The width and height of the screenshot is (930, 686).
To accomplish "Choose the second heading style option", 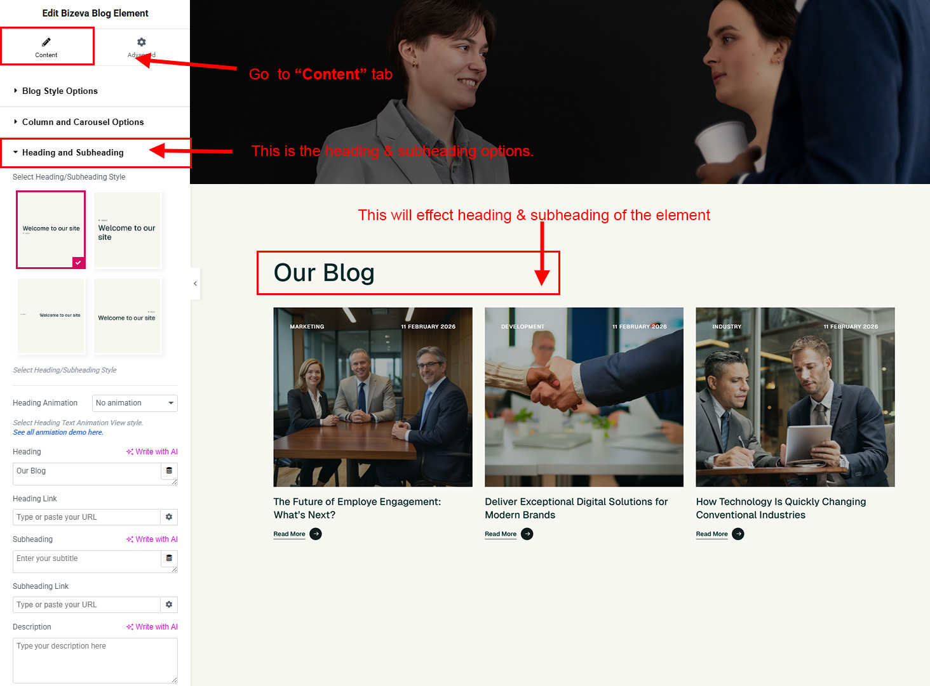I will pyautogui.click(x=128, y=230).
